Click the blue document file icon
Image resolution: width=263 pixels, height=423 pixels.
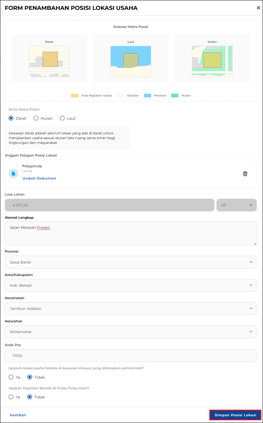point(13,174)
